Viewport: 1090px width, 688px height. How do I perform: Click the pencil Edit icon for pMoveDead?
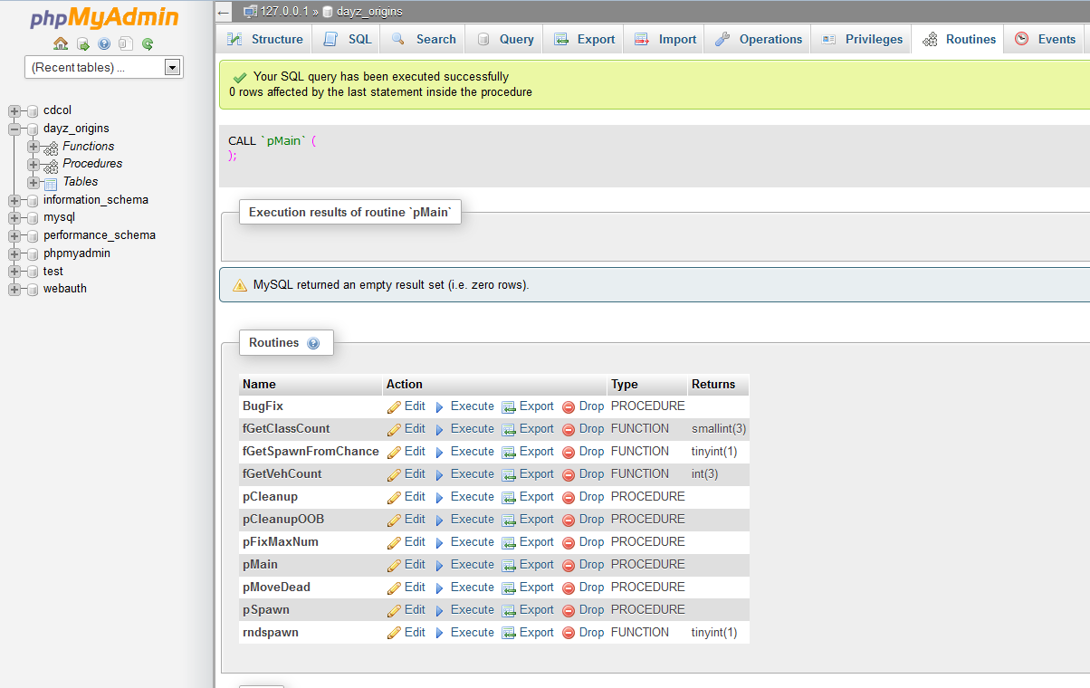pos(394,588)
